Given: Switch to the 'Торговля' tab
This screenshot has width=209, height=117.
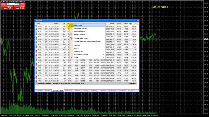Looking at the screenshot, I should pos(40,90).
